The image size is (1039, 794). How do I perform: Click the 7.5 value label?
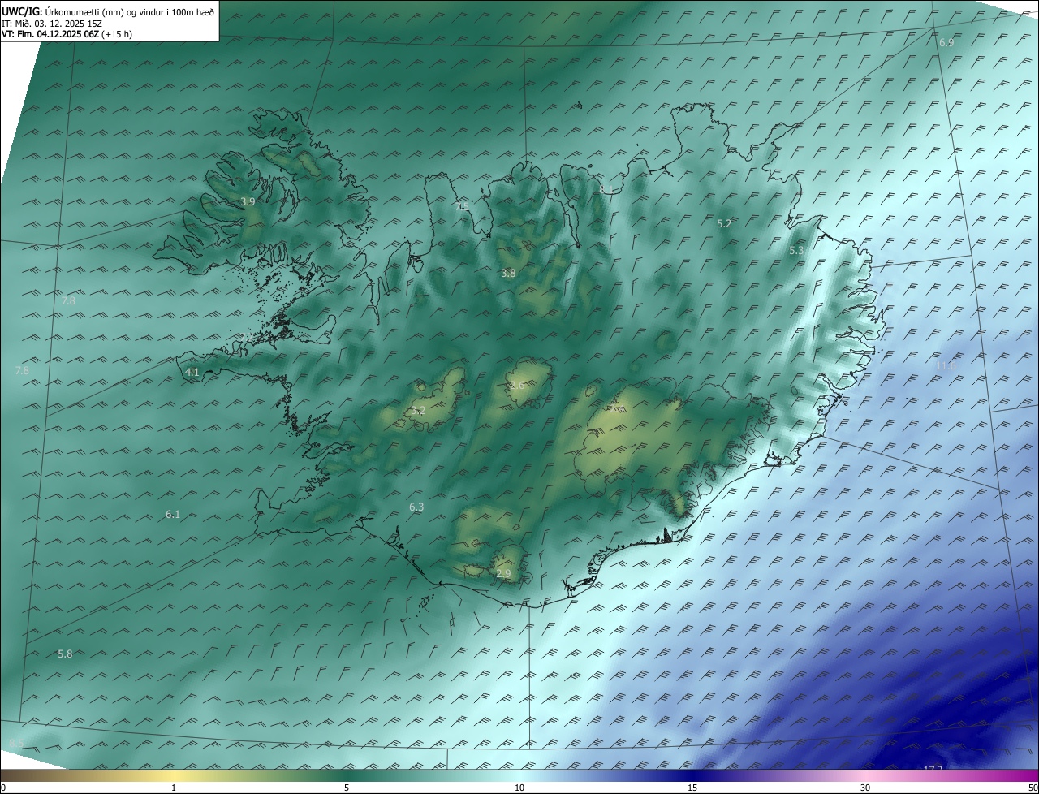[462, 206]
